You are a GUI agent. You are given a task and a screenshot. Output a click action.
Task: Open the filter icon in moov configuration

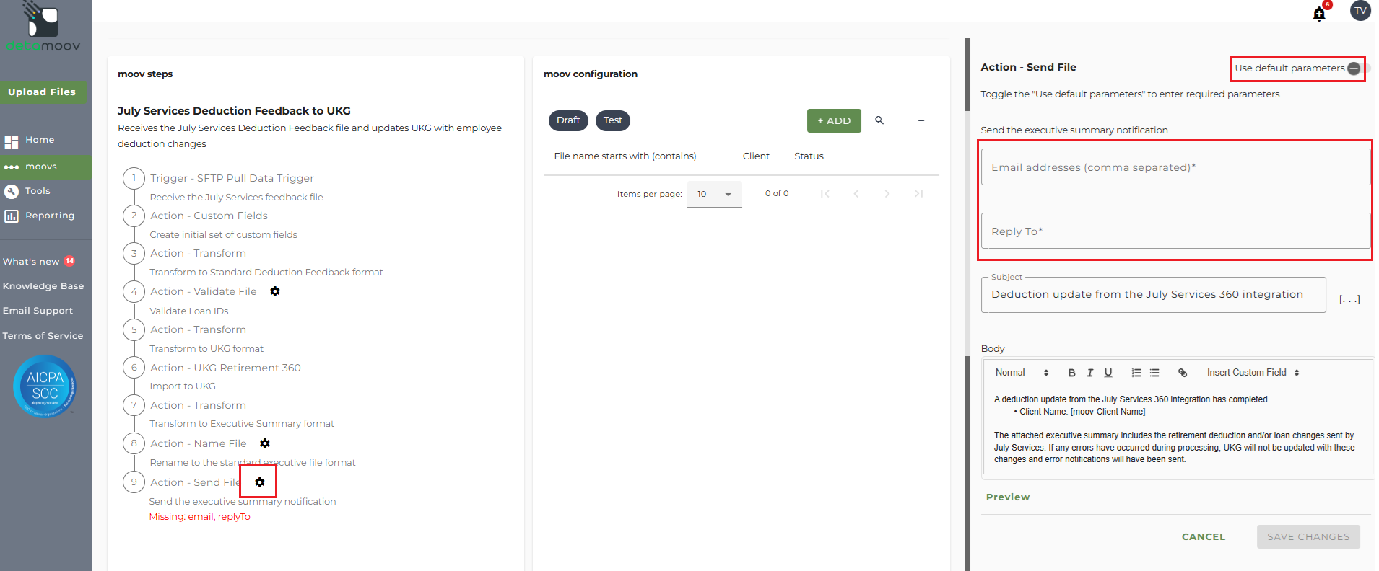pyautogui.click(x=921, y=120)
